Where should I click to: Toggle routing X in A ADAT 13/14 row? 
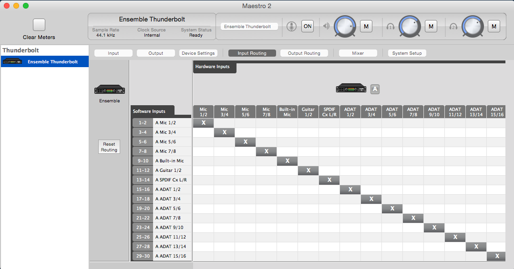tap(476, 246)
